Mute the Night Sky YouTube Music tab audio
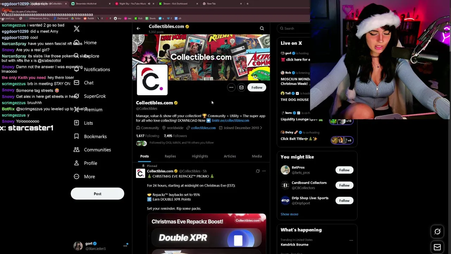The image size is (451, 254). pyautogui.click(x=149, y=4)
